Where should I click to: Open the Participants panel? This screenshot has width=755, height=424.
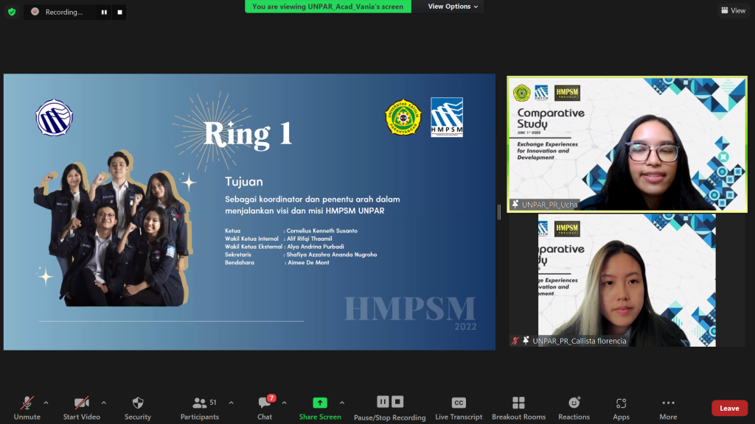tap(200, 407)
